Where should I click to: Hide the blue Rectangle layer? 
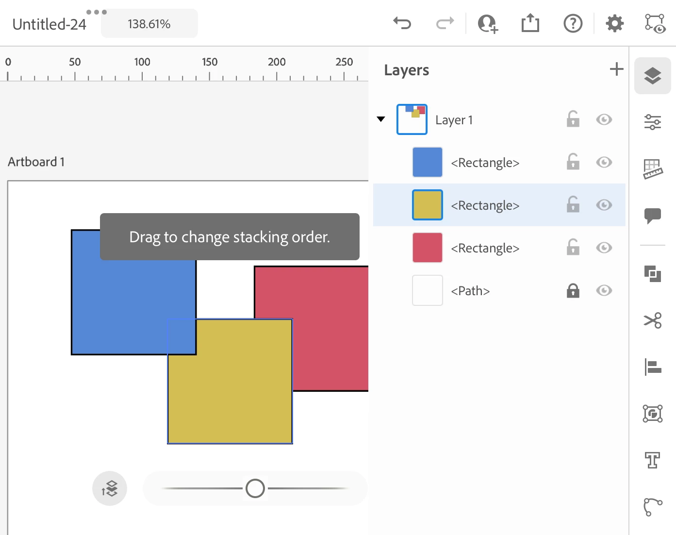tap(604, 162)
